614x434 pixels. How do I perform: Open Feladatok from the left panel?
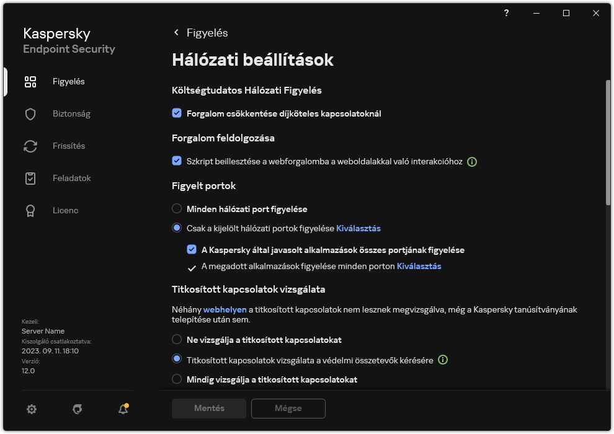click(71, 178)
